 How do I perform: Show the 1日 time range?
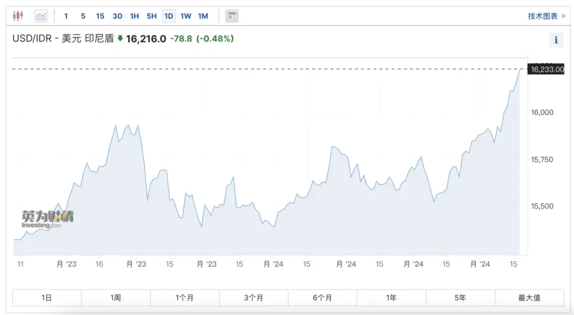tap(47, 298)
